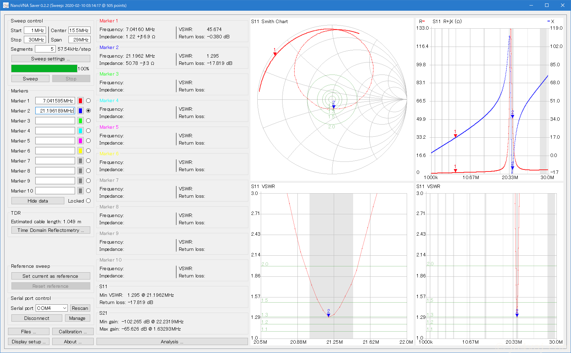Click the 'Estimated cable length: 1.049 m' text
This screenshot has height=353, width=571.
click(46, 222)
